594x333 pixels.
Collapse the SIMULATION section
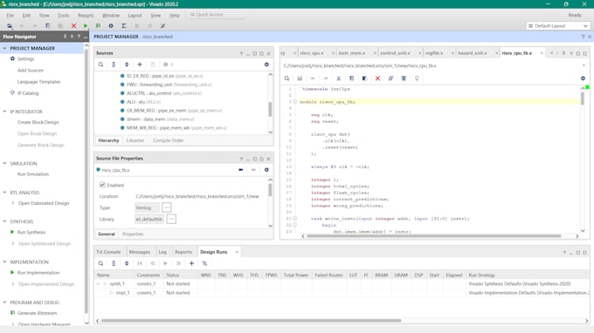5,163
